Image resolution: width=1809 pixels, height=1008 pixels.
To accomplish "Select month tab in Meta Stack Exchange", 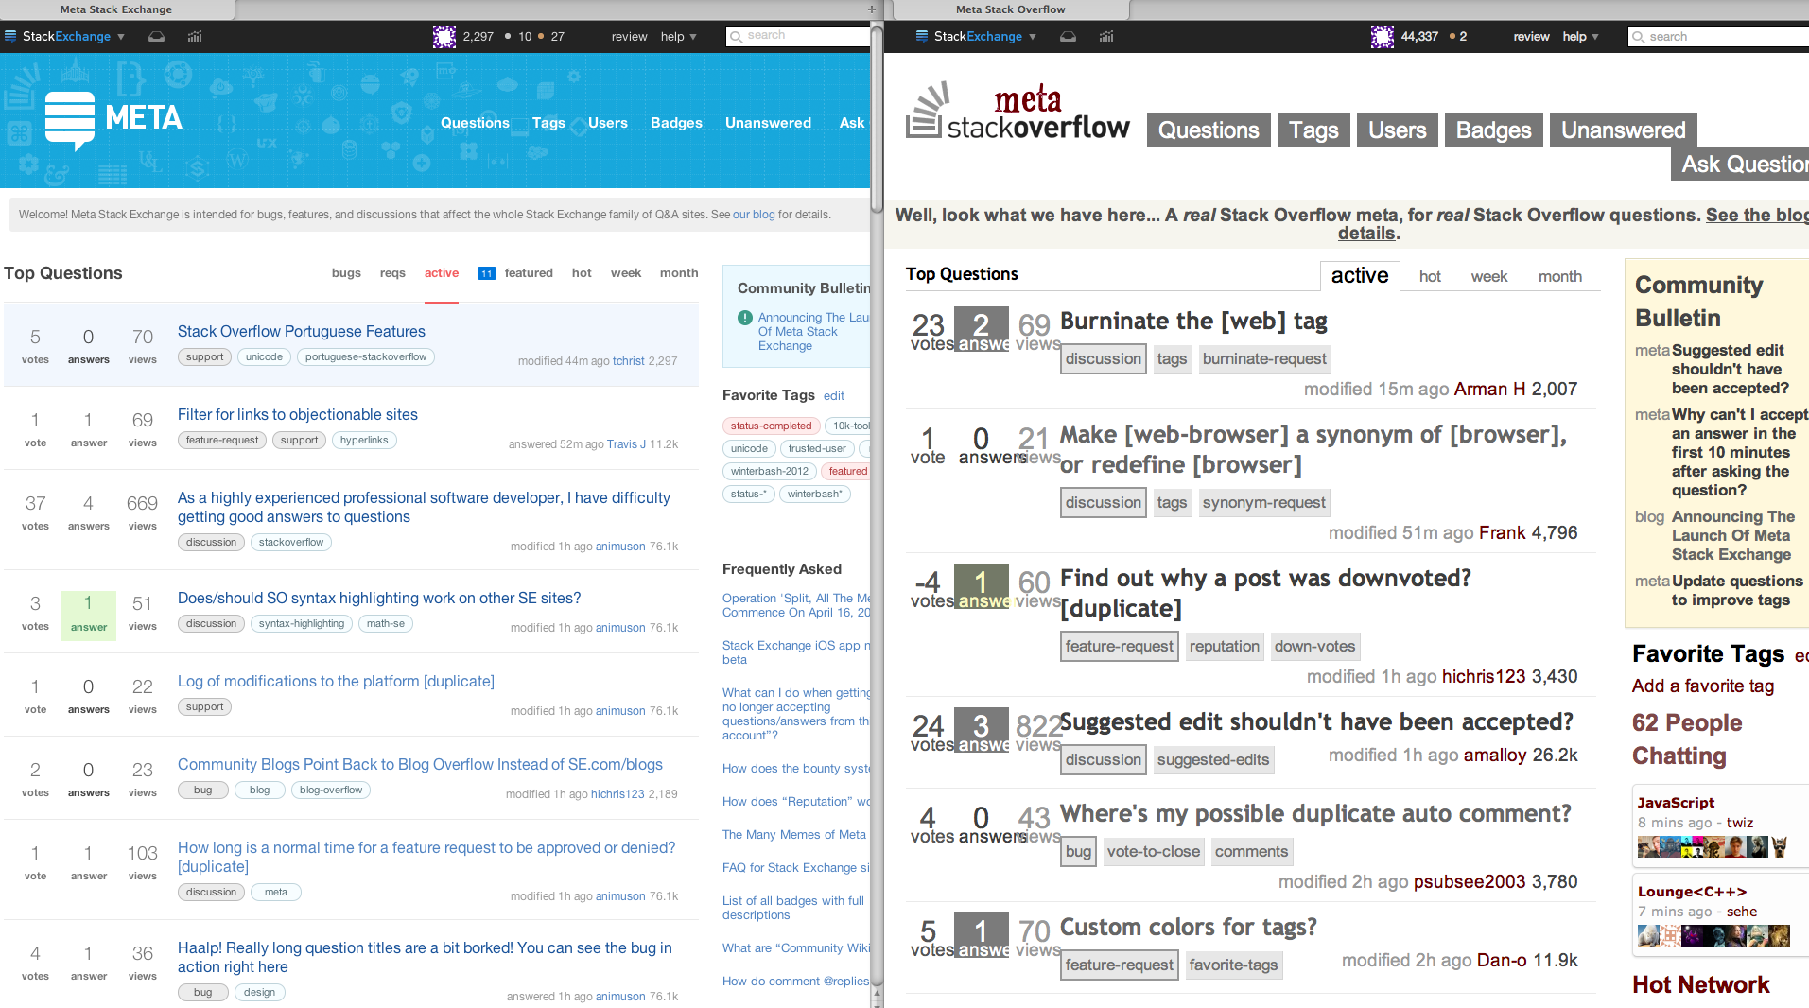I will 679,273.
